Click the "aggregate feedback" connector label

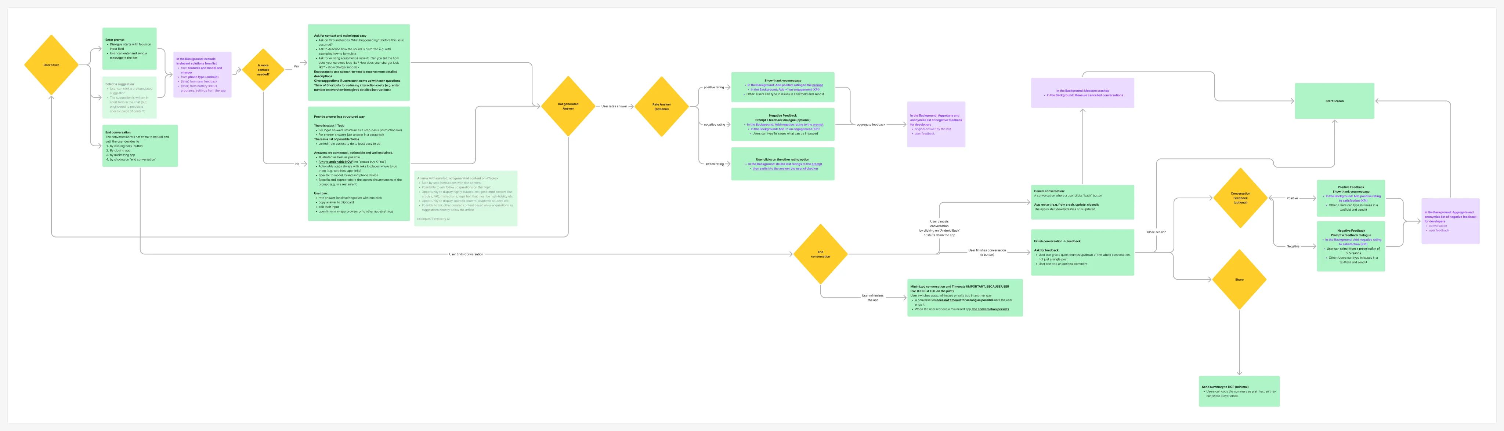pos(871,125)
